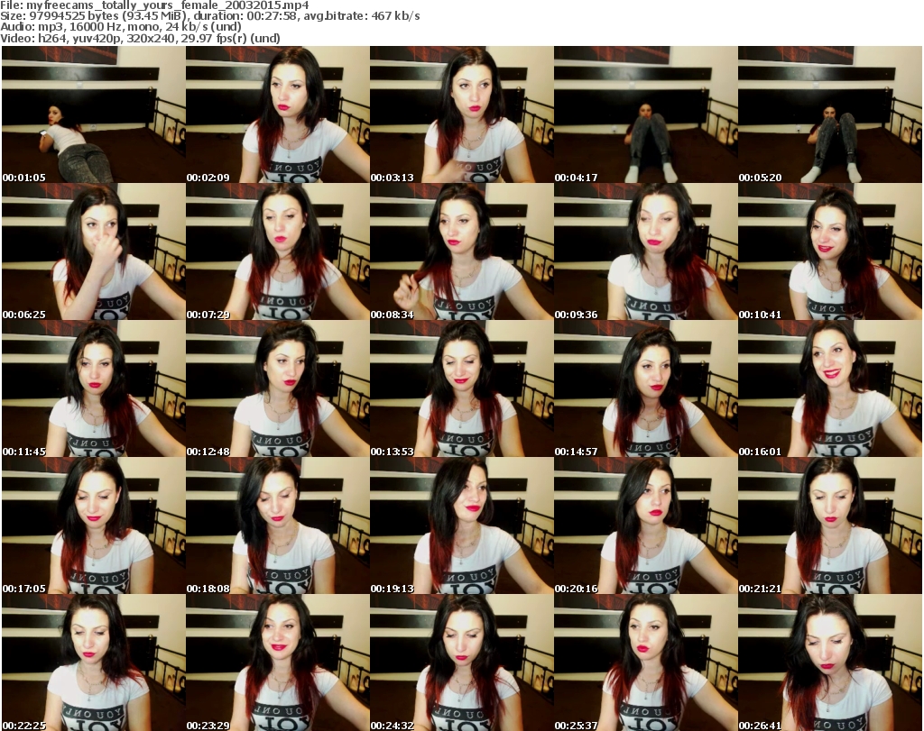Image resolution: width=924 pixels, height=731 pixels.
Task: Select the thumbnail frame at 00:21:21
Action: [x=830, y=526]
